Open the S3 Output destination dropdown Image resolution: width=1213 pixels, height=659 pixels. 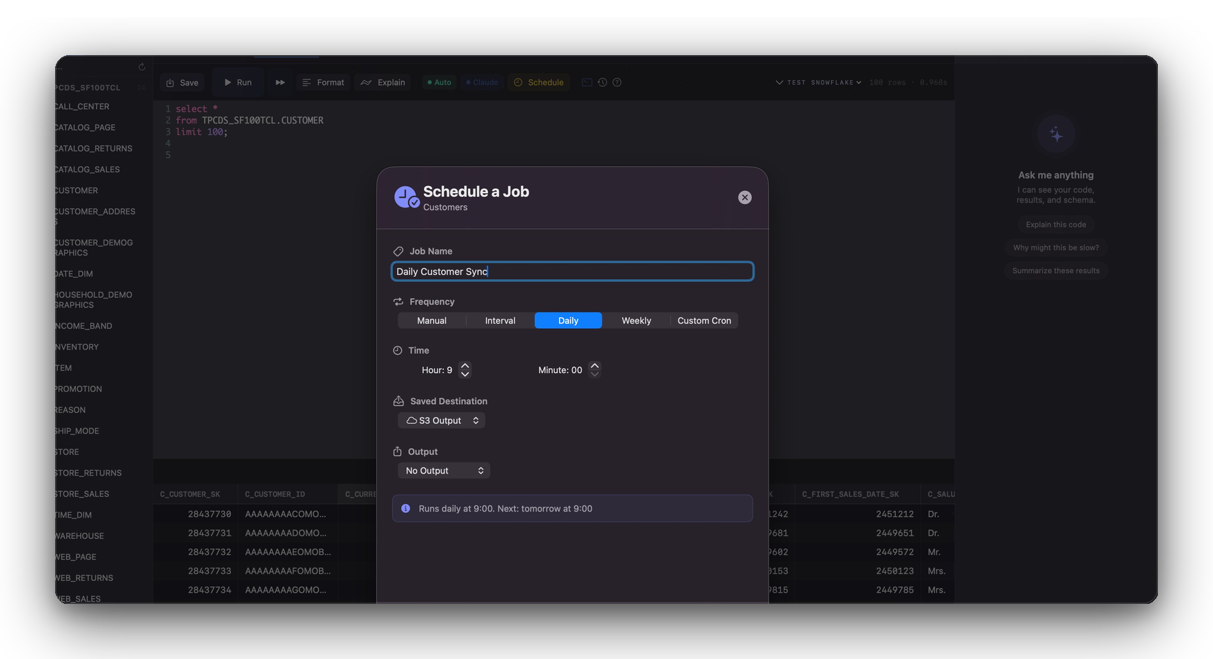[x=442, y=420]
